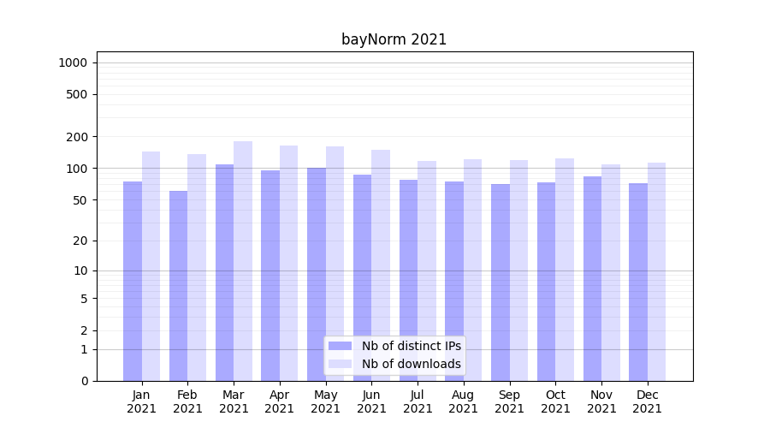
Task: Select the Nb of distinct IPs legend label
Action: click(x=411, y=346)
